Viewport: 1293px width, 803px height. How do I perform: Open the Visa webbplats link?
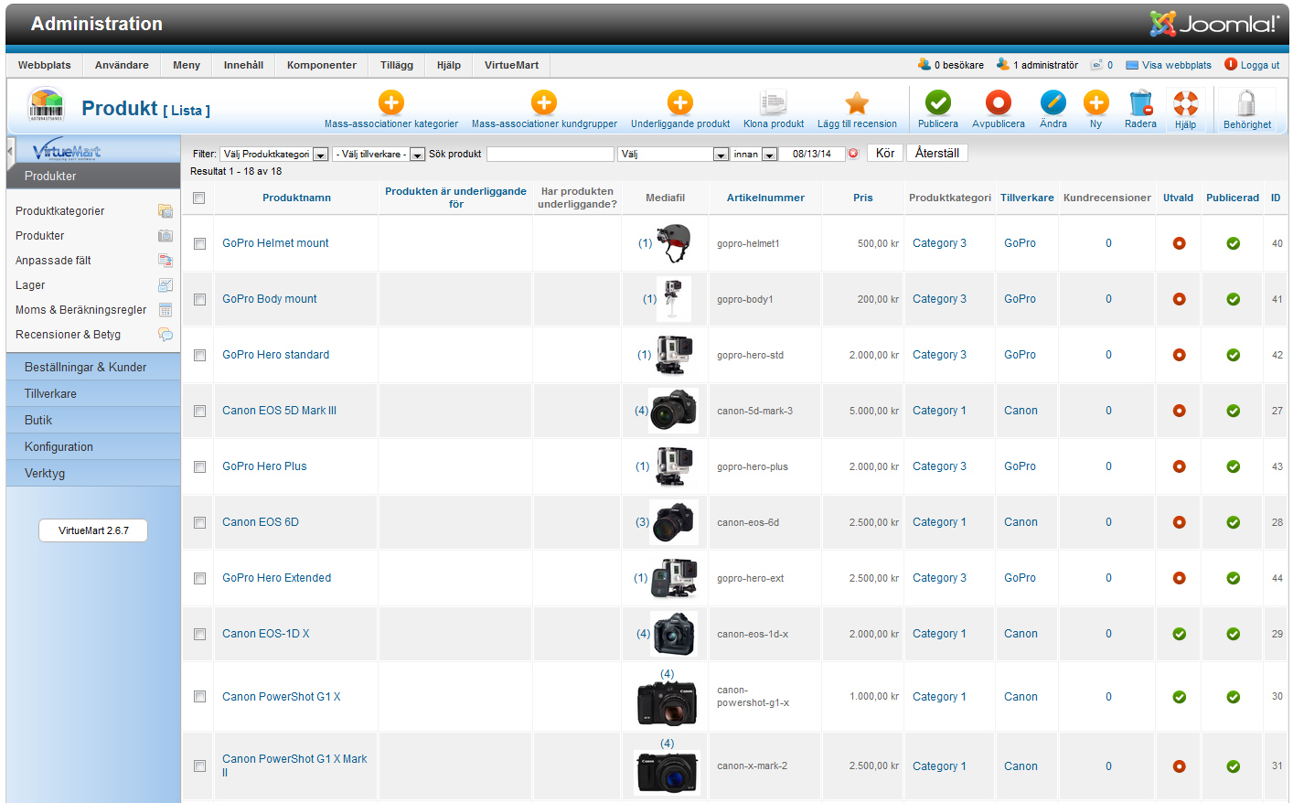coord(1169,65)
